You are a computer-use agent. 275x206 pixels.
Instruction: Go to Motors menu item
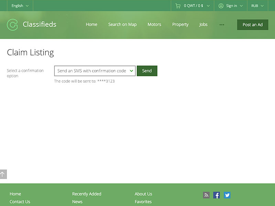[154, 24]
